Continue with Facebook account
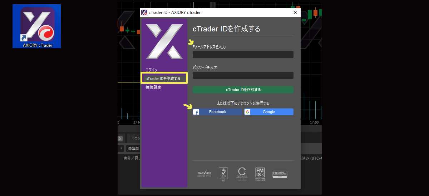429x196 pixels. point(217,112)
